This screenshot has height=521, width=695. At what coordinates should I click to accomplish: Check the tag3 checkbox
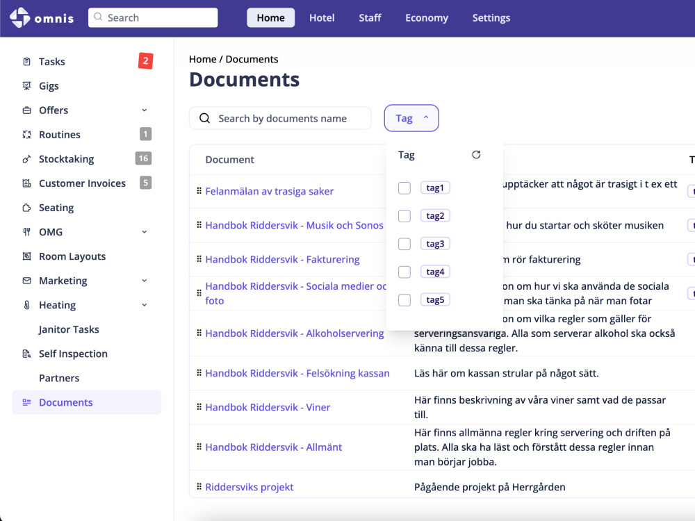pyautogui.click(x=404, y=244)
